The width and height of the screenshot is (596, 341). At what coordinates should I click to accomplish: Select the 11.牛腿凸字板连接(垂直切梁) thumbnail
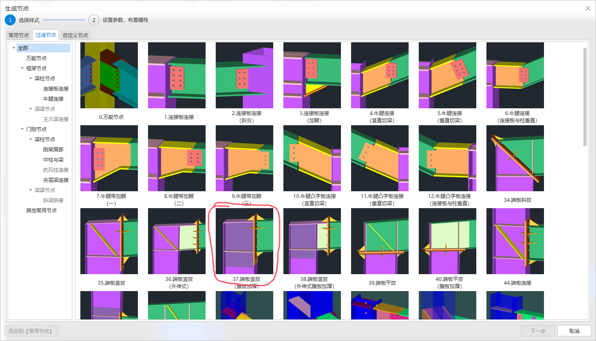tap(380, 158)
